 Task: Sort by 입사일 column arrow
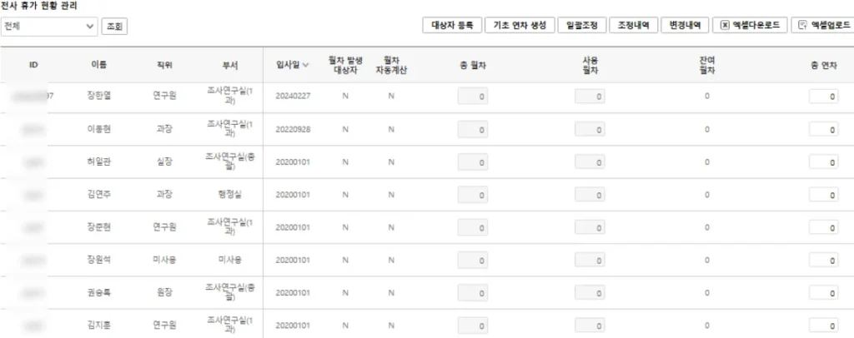tap(306, 65)
